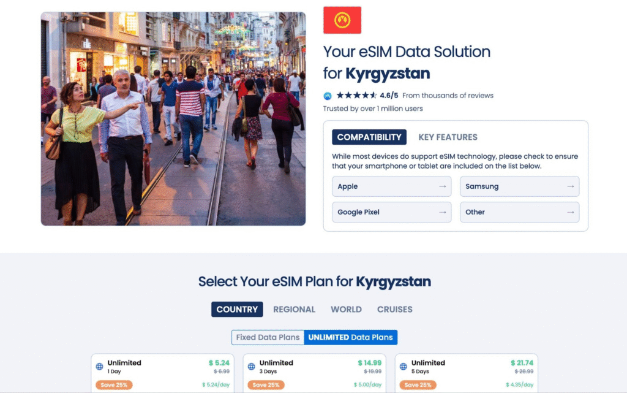The height and width of the screenshot is (393, 627).
Task: Select the COMPATIBILITY tab
Action: (369, 137)
